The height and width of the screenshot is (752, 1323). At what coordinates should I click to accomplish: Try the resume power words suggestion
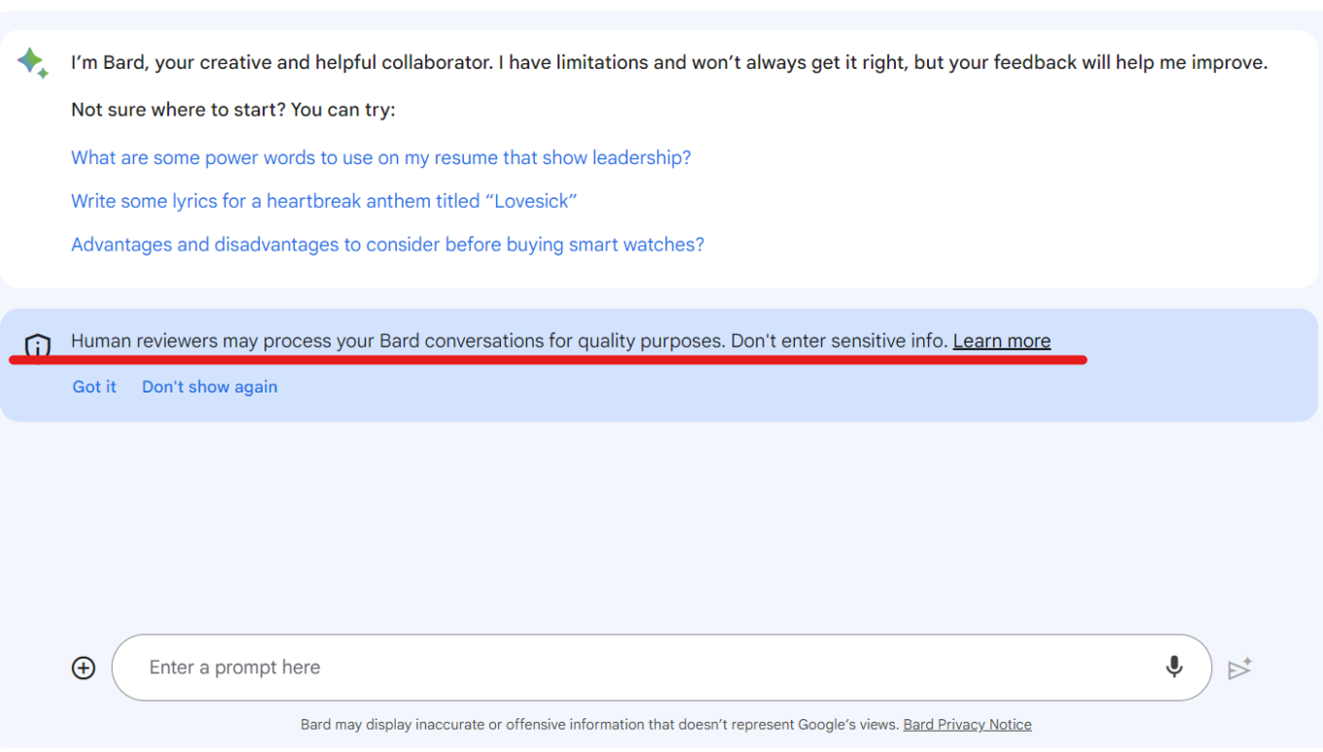[381, 157]
